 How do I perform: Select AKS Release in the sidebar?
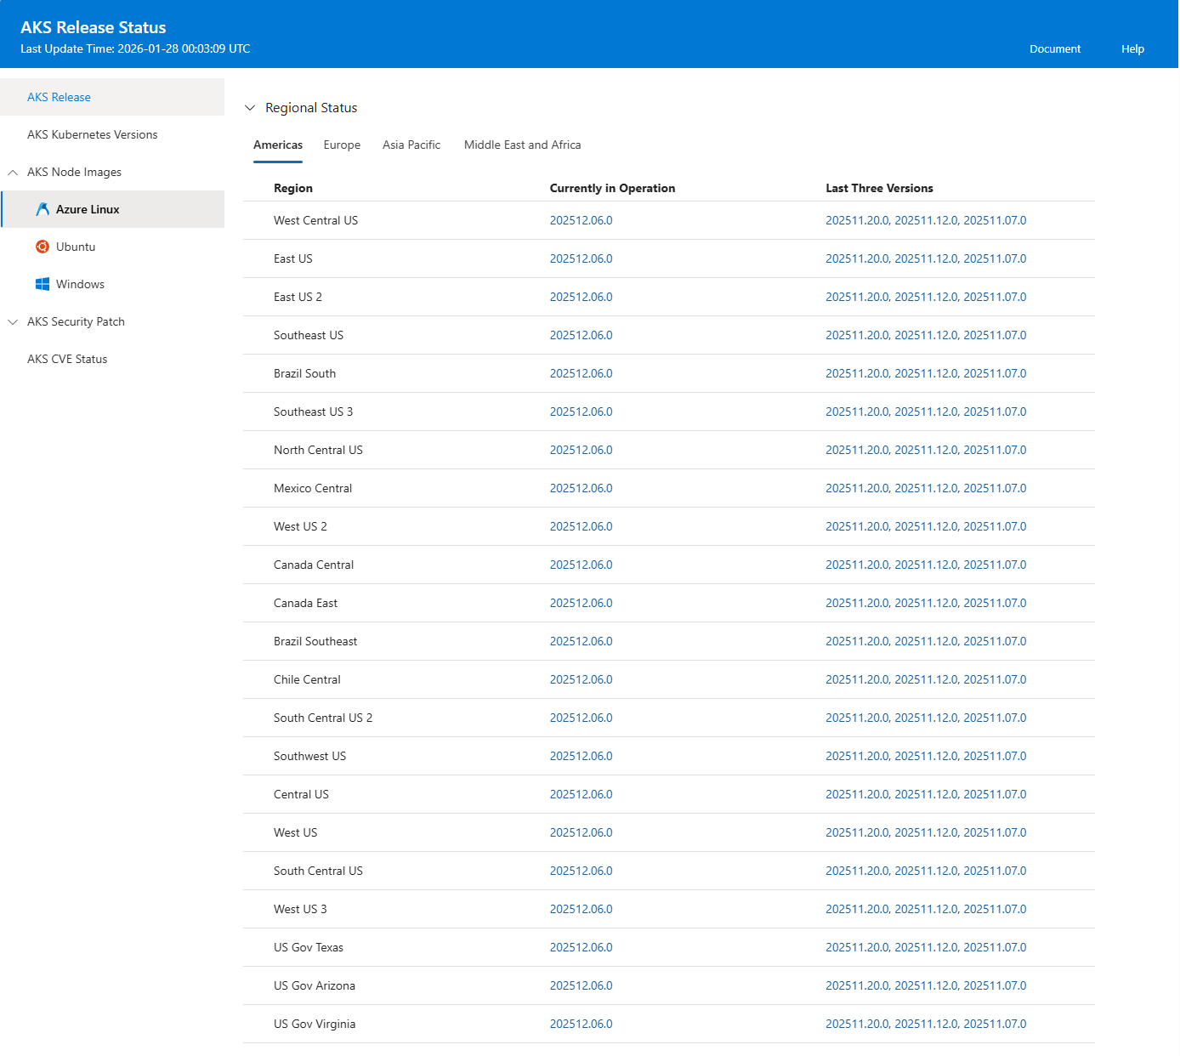point(59,97)
